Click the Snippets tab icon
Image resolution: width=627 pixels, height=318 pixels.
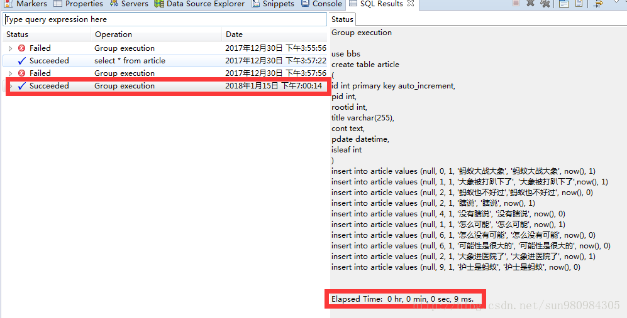pyautogui.click(x=256, y=4)
